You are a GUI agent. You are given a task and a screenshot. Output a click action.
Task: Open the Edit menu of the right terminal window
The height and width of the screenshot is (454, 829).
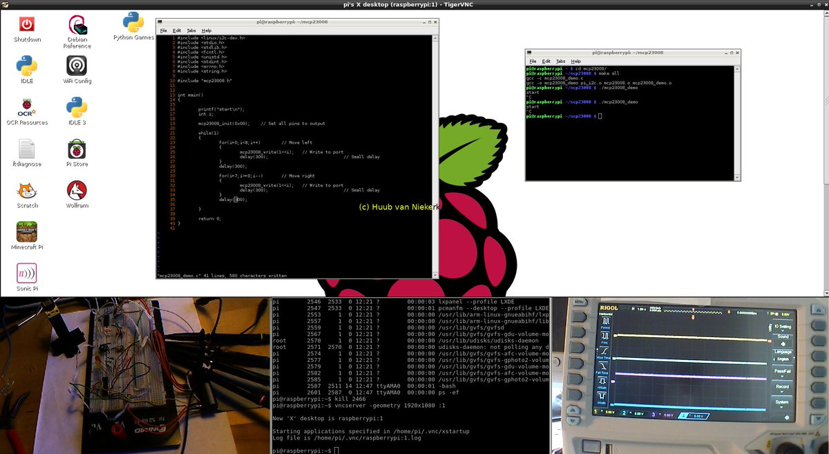tap(545, 61)
